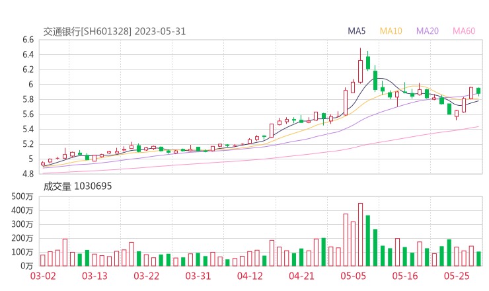Click the 05-25 date label
The image size is (489, 291).
click(457, 276)
